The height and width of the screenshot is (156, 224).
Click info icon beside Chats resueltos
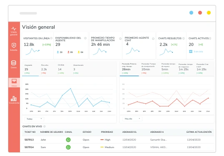(x=184, y=38)
